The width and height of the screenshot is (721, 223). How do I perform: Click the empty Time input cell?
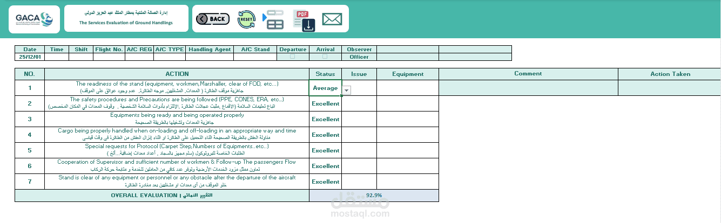tap(57, 57)
